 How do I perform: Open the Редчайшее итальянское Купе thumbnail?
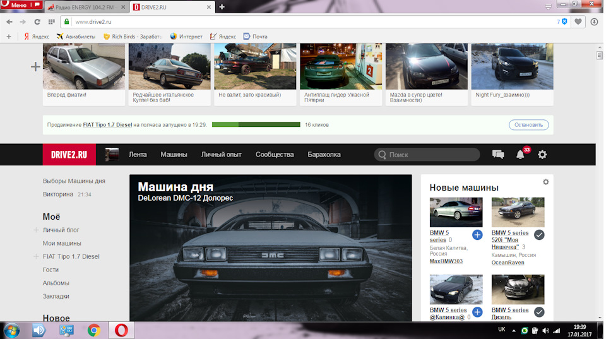[x=170, y=66]
